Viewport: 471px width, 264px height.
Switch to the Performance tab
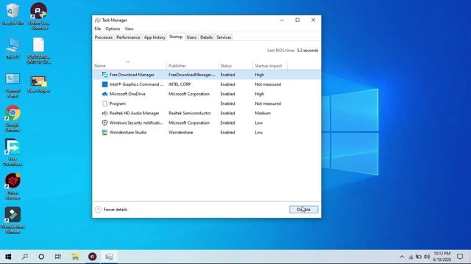point(128,37)
